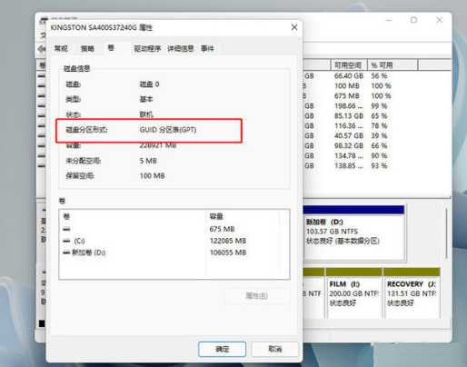Select the 675 MB unnamed volume icon
The image size is (467, 367).
coord(66,229)
